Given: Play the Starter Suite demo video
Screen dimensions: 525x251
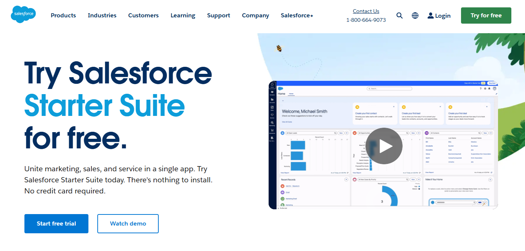Looking at the screenshot, I should click(384, 146).
